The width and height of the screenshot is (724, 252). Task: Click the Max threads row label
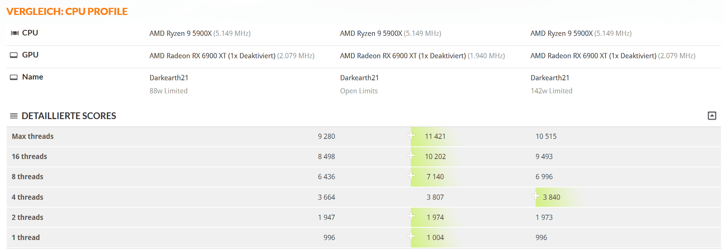point(32,136)
